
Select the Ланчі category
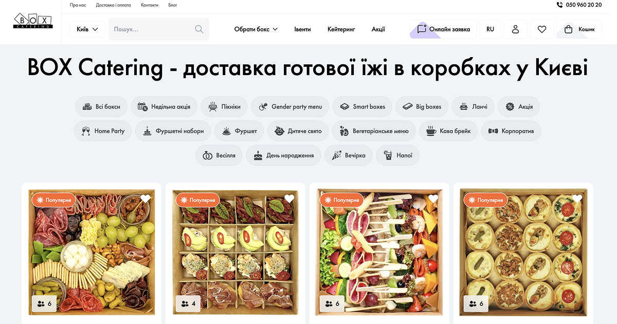coord(473,106)
